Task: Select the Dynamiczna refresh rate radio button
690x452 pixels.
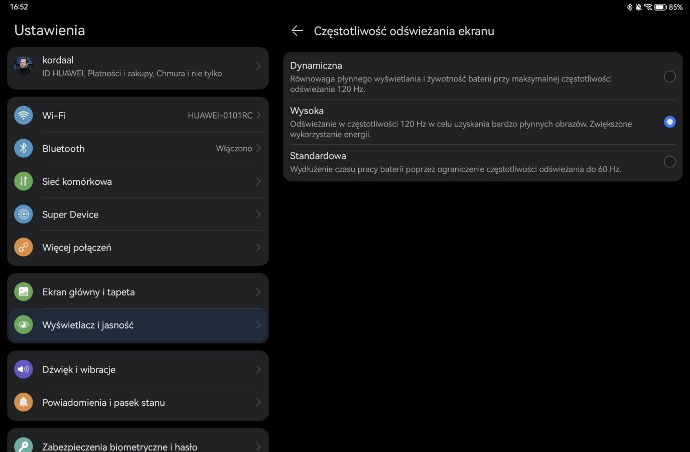Action: (x=669, y=77)
